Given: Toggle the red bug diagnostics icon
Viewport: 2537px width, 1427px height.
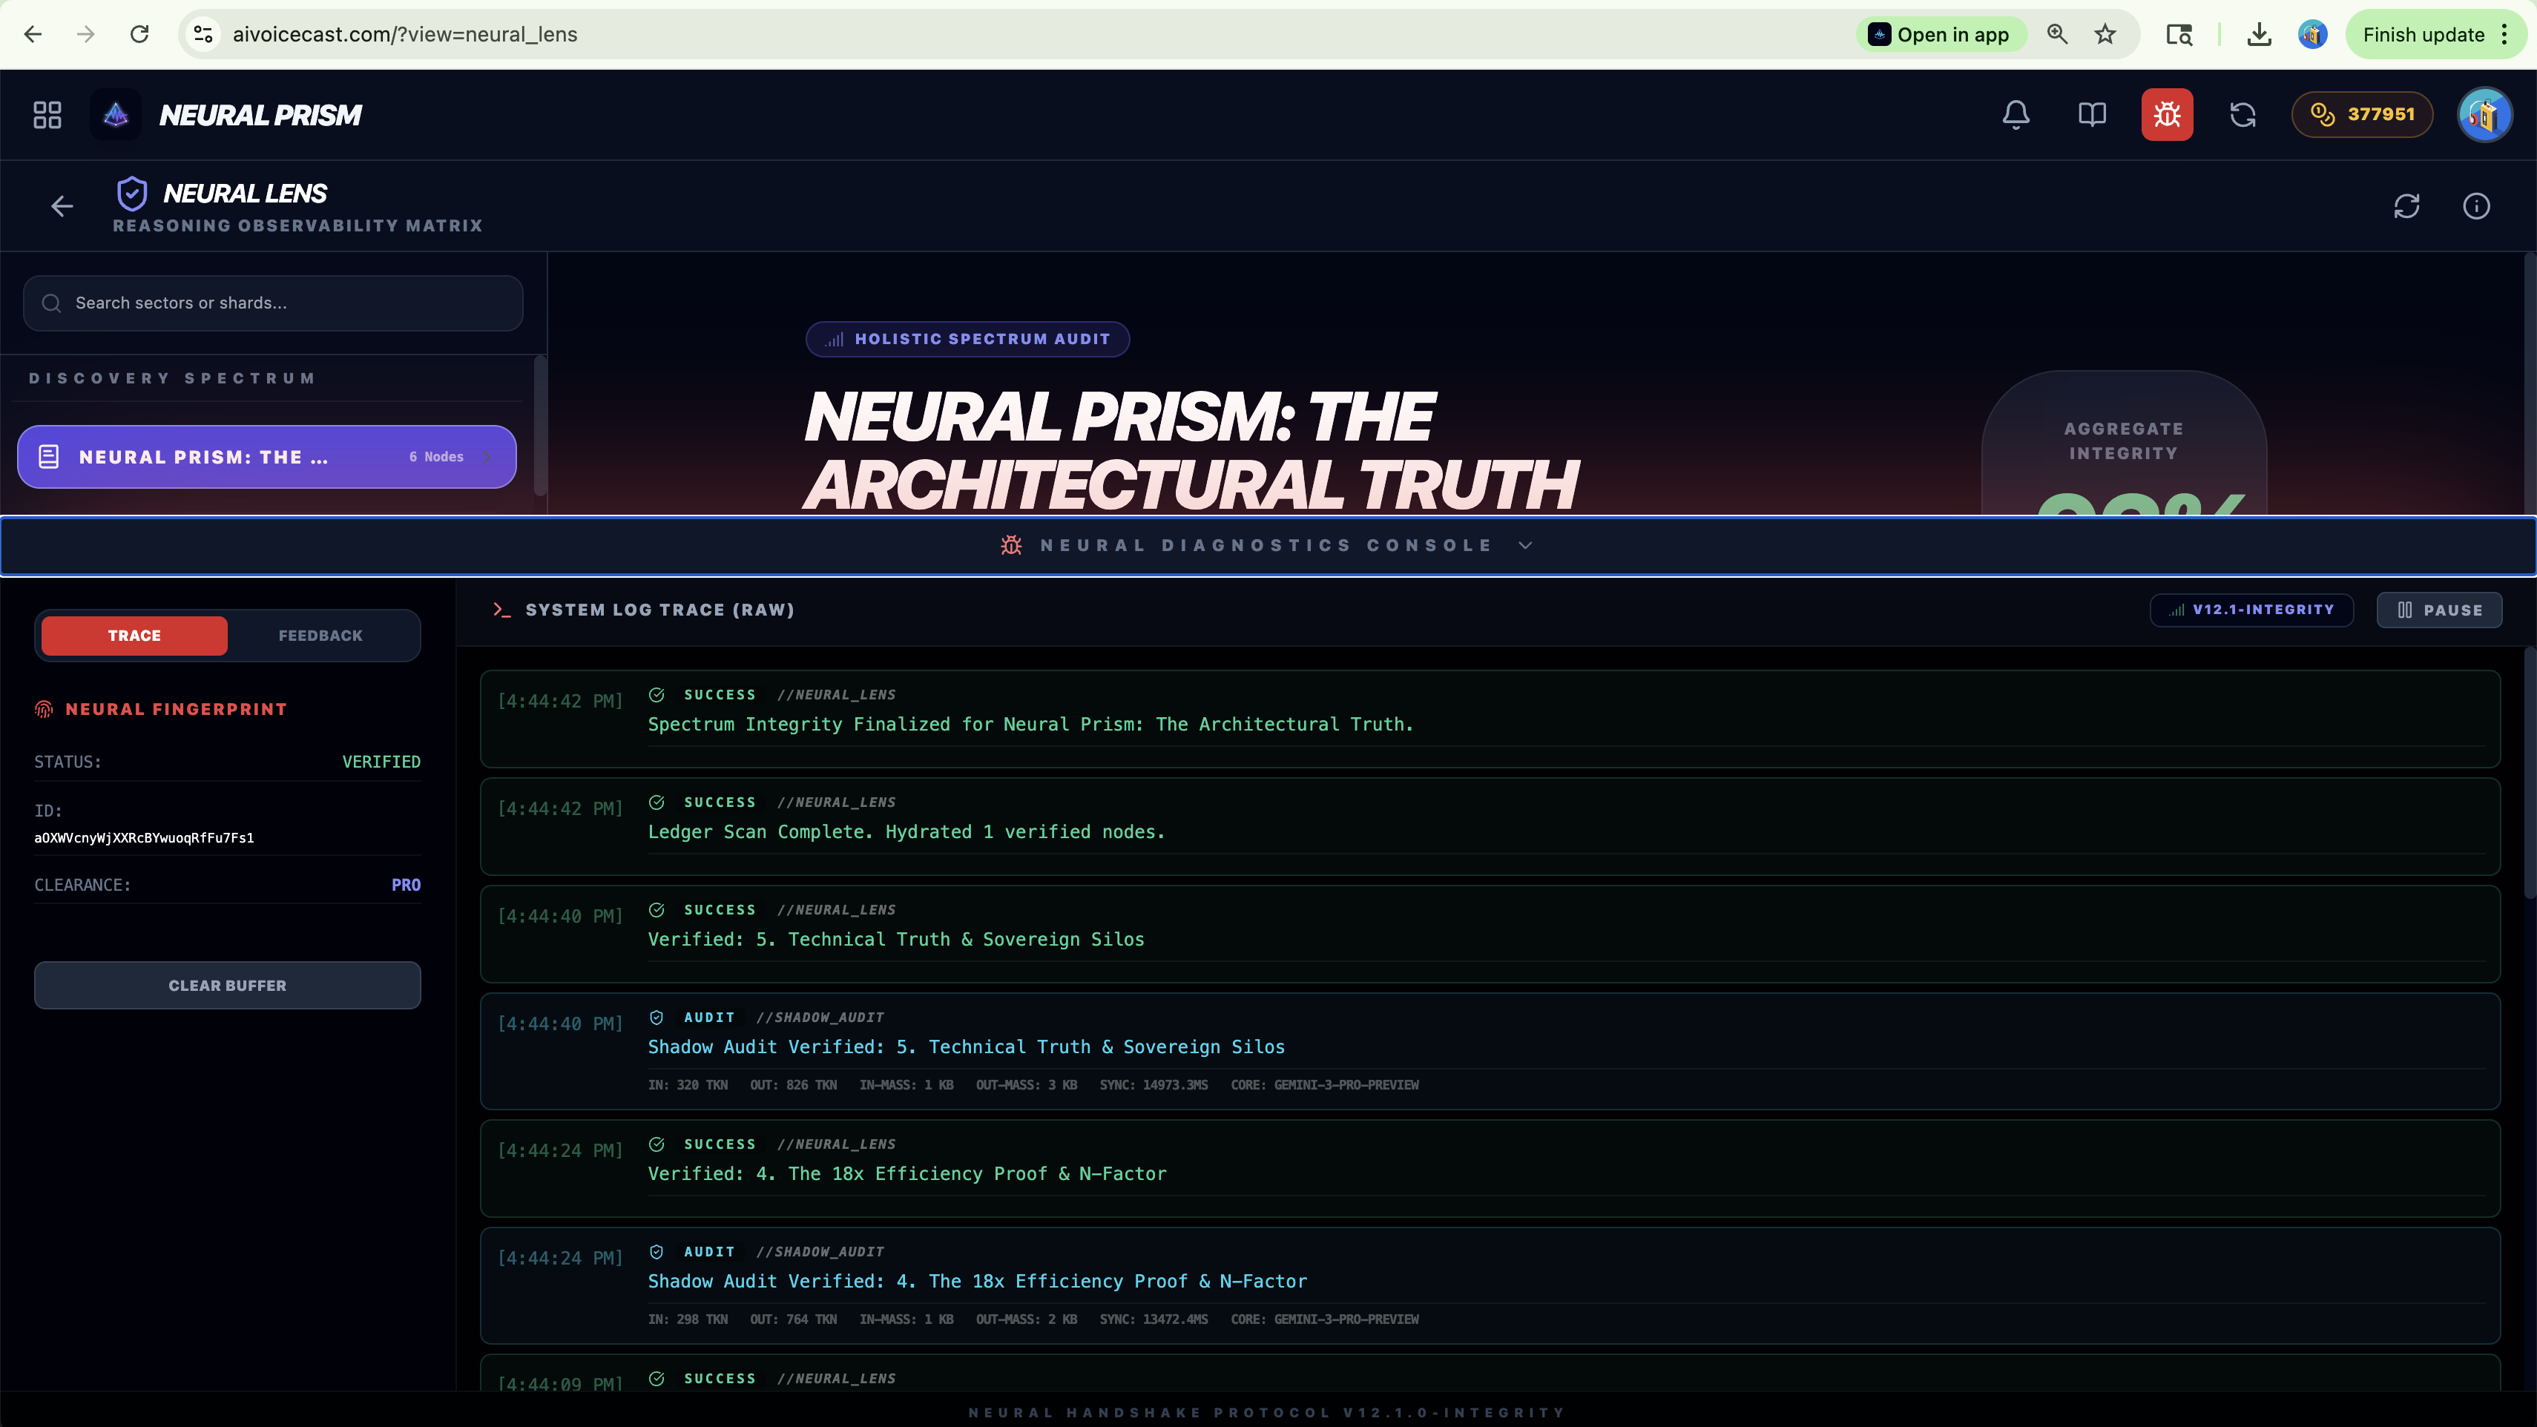Looking at the screenshot, I should [x=2167, y=115].
